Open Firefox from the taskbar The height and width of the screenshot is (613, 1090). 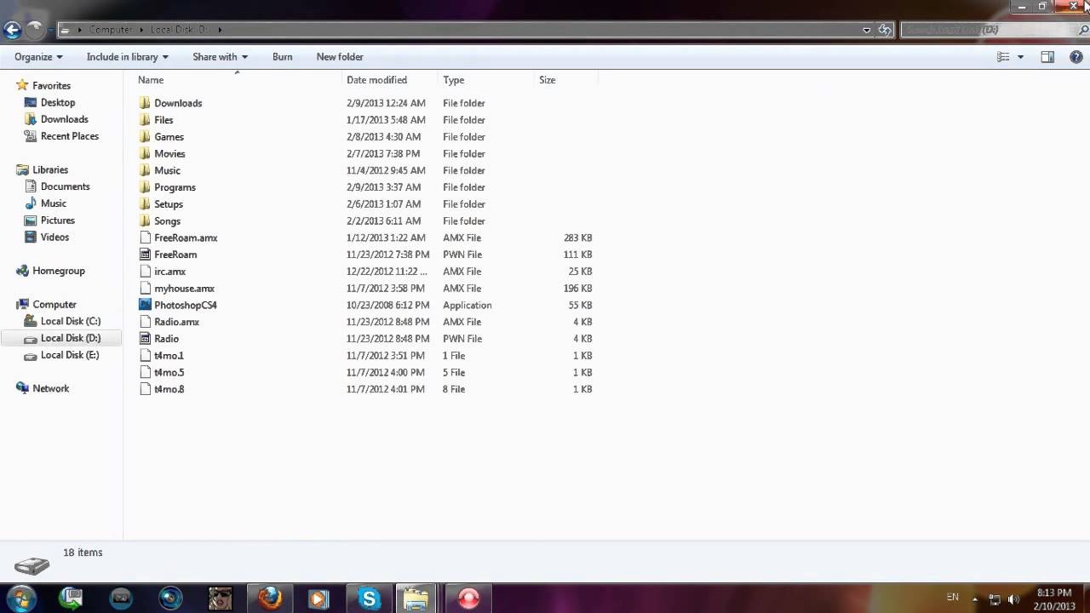[x=269, y=599]
